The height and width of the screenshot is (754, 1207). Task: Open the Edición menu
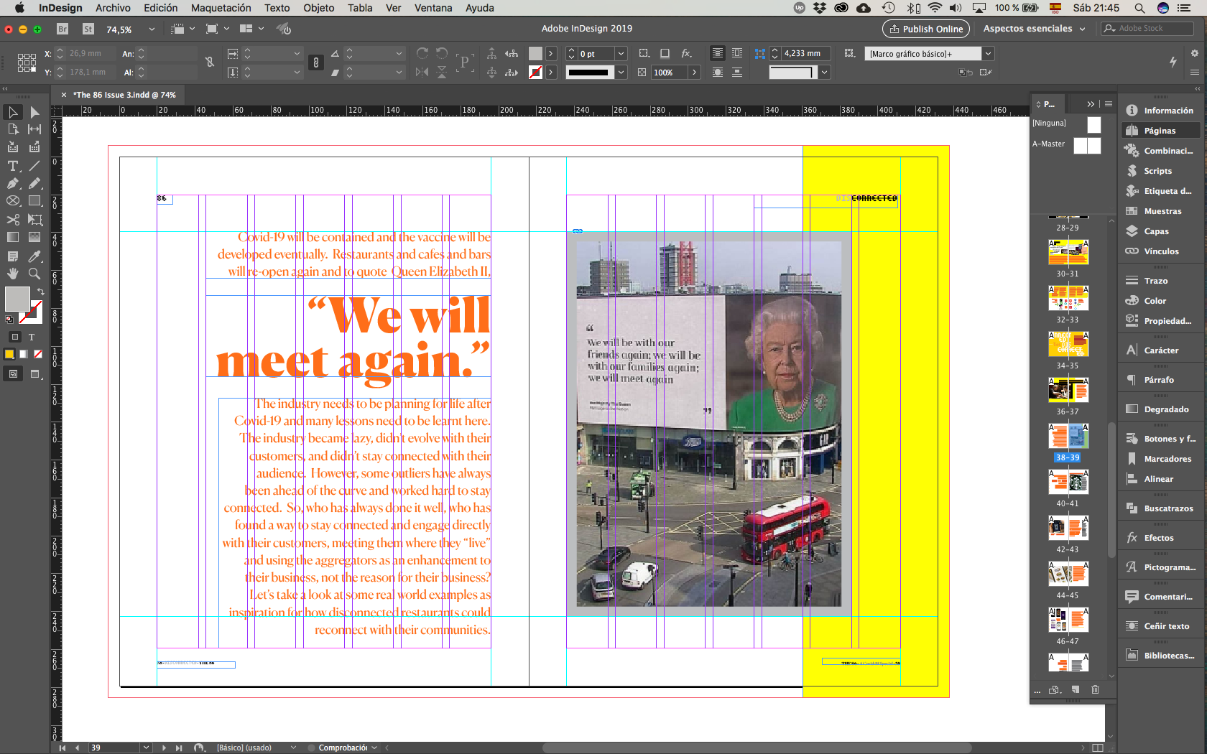point(160,8)
